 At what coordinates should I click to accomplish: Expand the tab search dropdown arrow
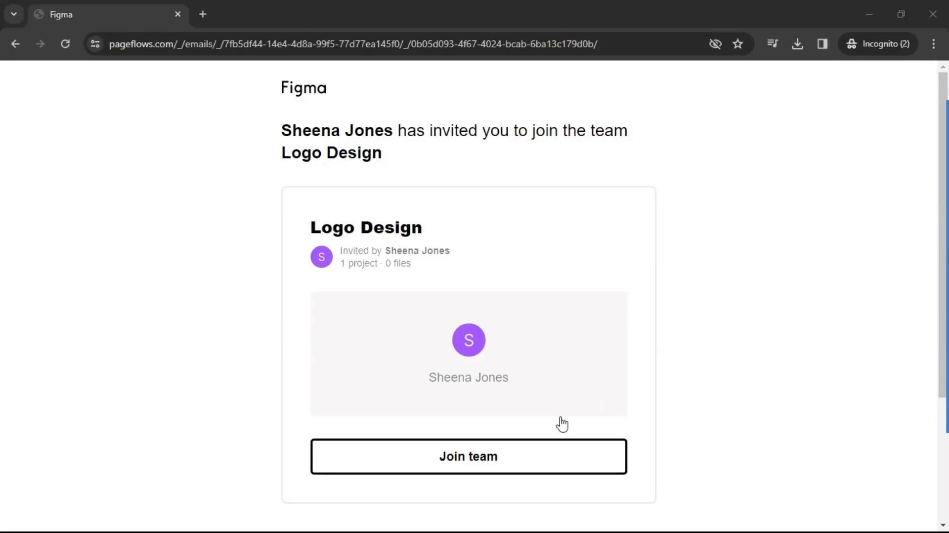14,14
